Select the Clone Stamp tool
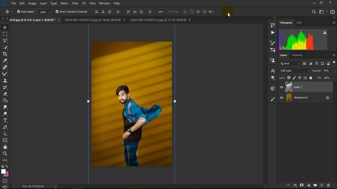 coord(5,80)
